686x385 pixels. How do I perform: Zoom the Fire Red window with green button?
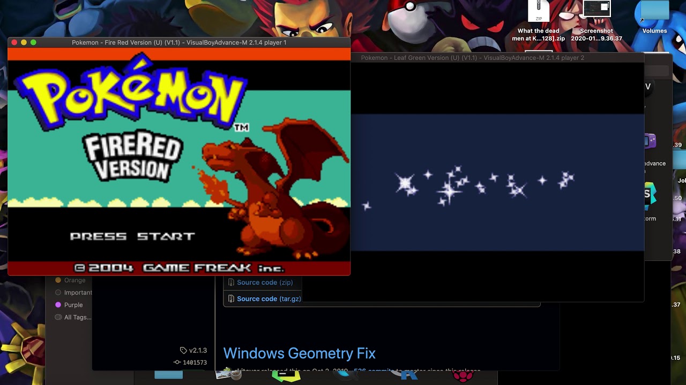coord(33,42)
